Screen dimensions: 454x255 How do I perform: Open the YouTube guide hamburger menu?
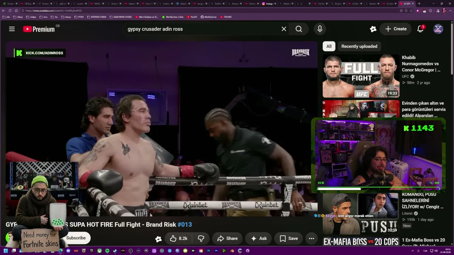[12, 29]
